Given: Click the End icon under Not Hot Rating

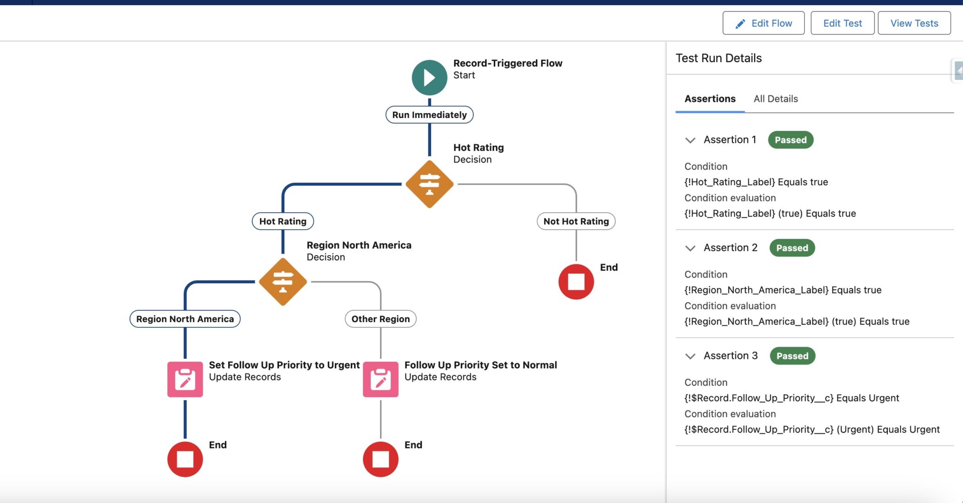Looking at the screenshot, I should (x=576, y=282).
